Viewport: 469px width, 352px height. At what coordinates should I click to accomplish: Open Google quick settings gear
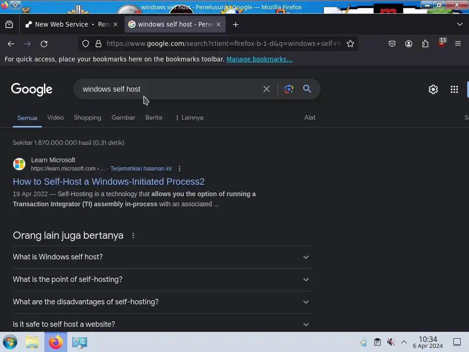coord(433,89)
